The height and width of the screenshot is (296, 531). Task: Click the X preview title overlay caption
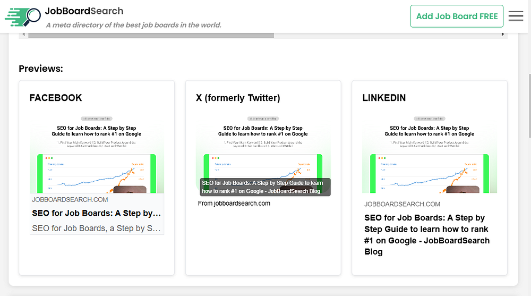coord(265,187)
